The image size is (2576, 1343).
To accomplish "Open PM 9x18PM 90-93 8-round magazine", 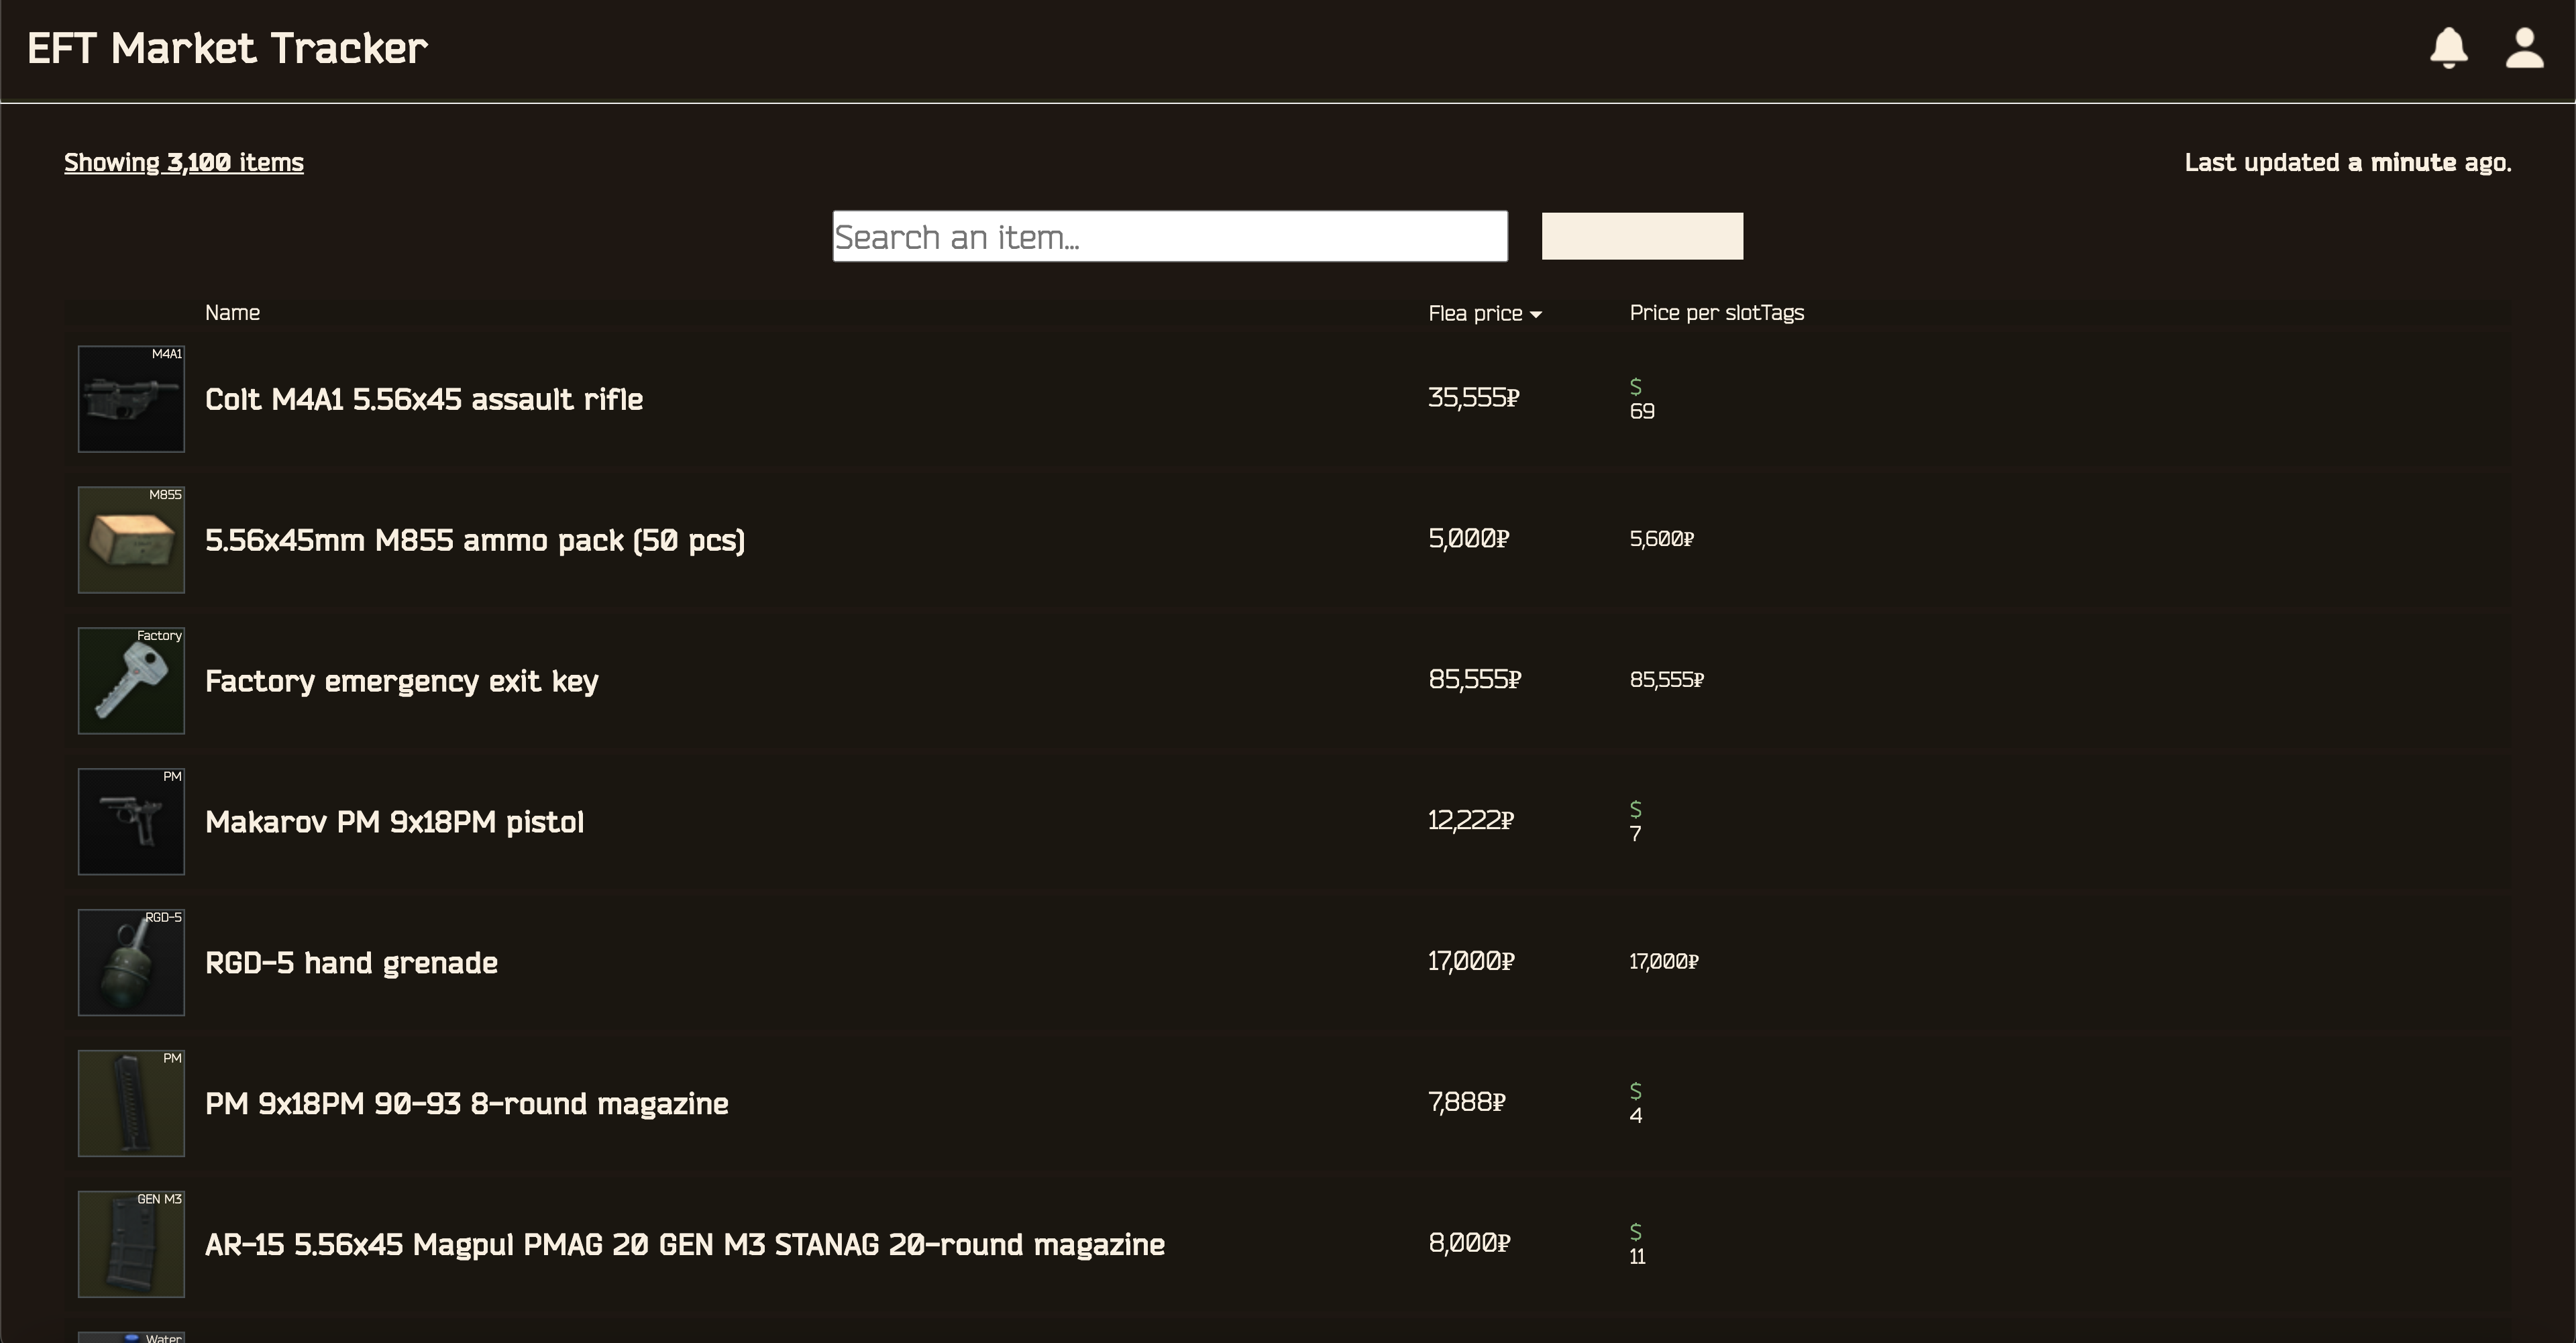I will [467, 1104].
